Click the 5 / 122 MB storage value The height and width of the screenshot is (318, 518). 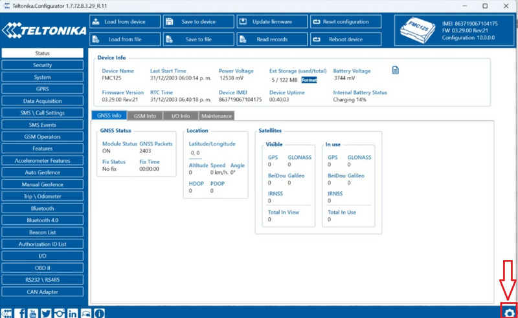pyautogui.click(x=284, y=80)
